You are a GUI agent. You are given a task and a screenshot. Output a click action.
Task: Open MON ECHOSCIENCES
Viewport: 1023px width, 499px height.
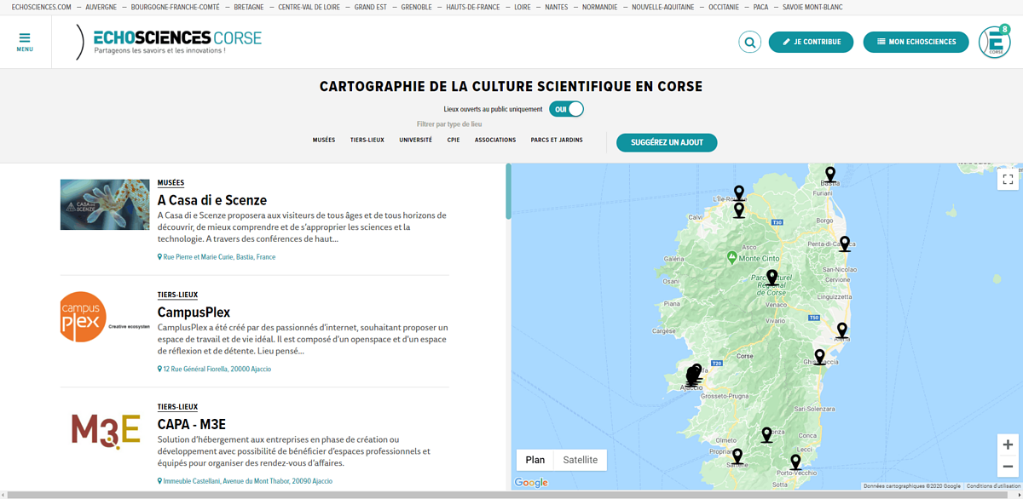(916, 42)
